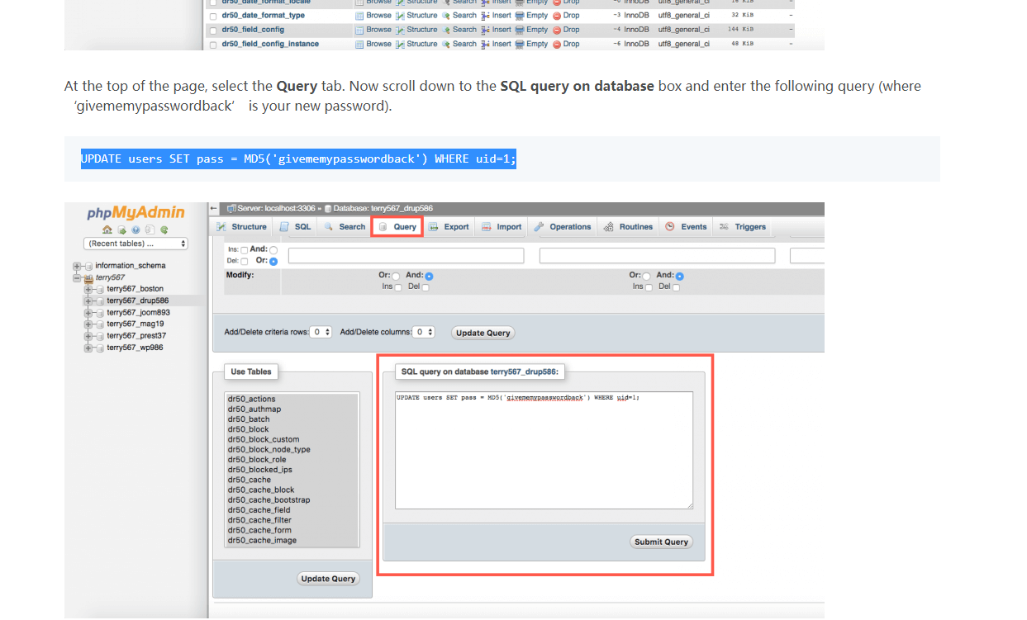Click the Insert icon in dr50_field_config row
This screenshot has width=1027, height=620.
click(486, 30)
